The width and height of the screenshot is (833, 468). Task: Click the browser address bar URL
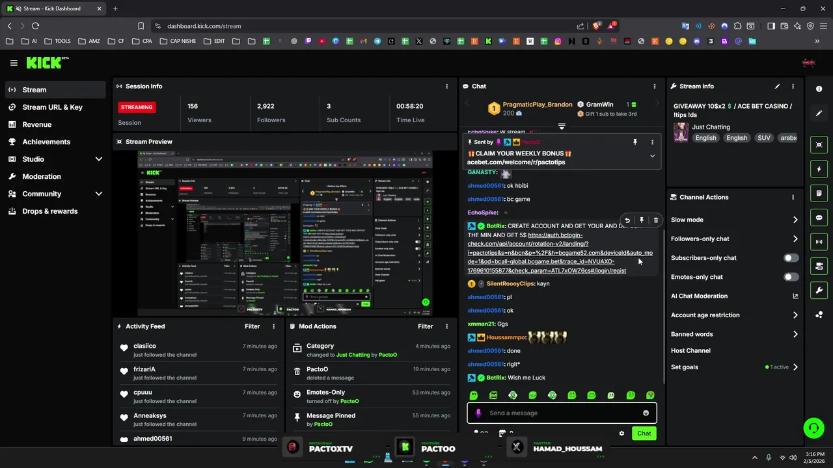[204, 26]
